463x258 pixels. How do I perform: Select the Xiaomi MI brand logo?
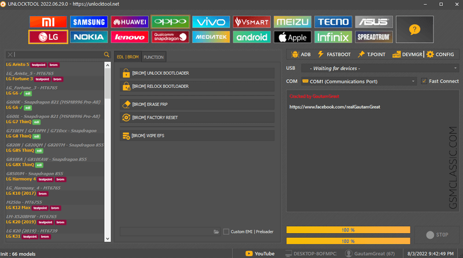coord(48,22)
